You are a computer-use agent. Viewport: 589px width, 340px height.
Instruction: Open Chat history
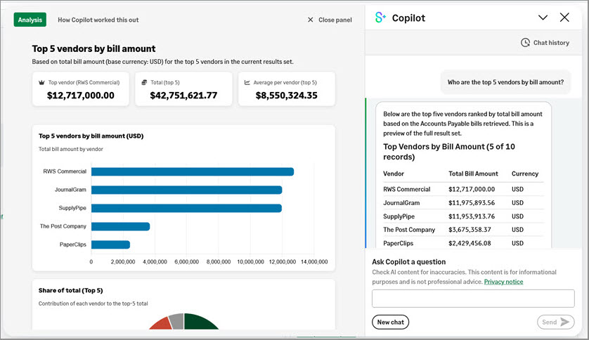point(545,43)
